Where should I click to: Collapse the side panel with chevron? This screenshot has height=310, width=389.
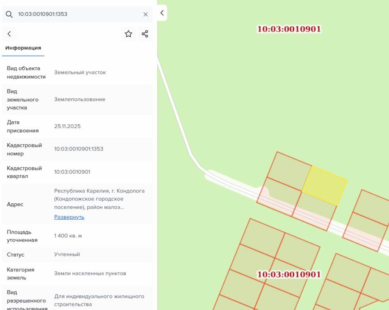[162, 13]
